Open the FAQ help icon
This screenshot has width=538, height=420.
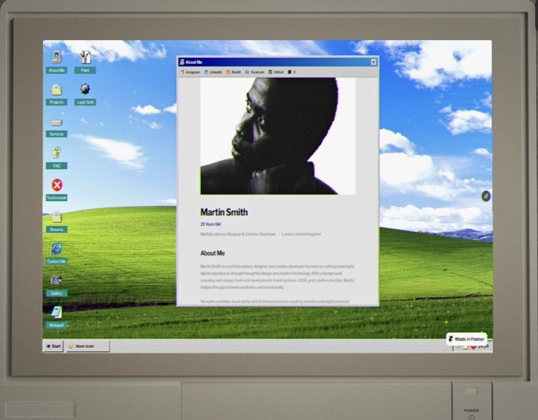(57, 157)
